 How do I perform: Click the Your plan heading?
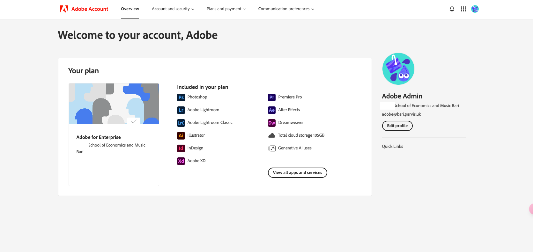coord(84,71)
